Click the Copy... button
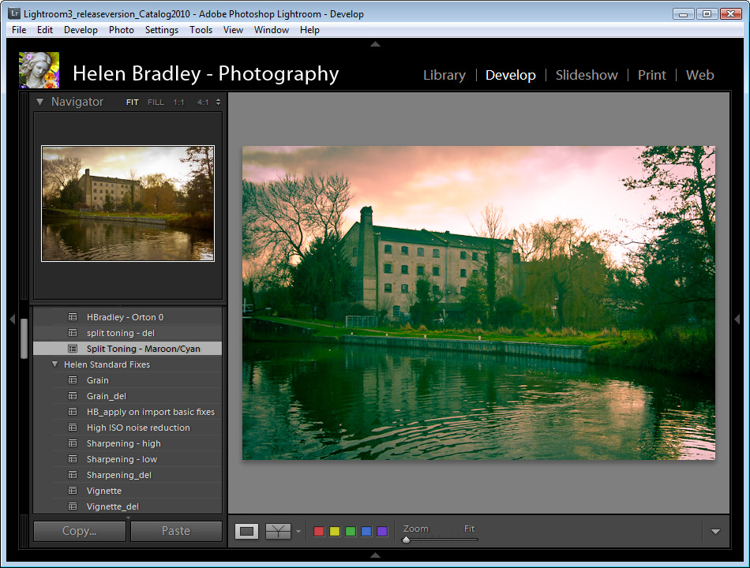This screenshot has width=750, height=568. tap(79, 531)
